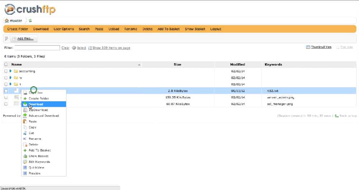Click the Advanced Download icon in context menu
The height and width of the screenshot is (190, 359).
pyautogui.click(x=25, y=116)
